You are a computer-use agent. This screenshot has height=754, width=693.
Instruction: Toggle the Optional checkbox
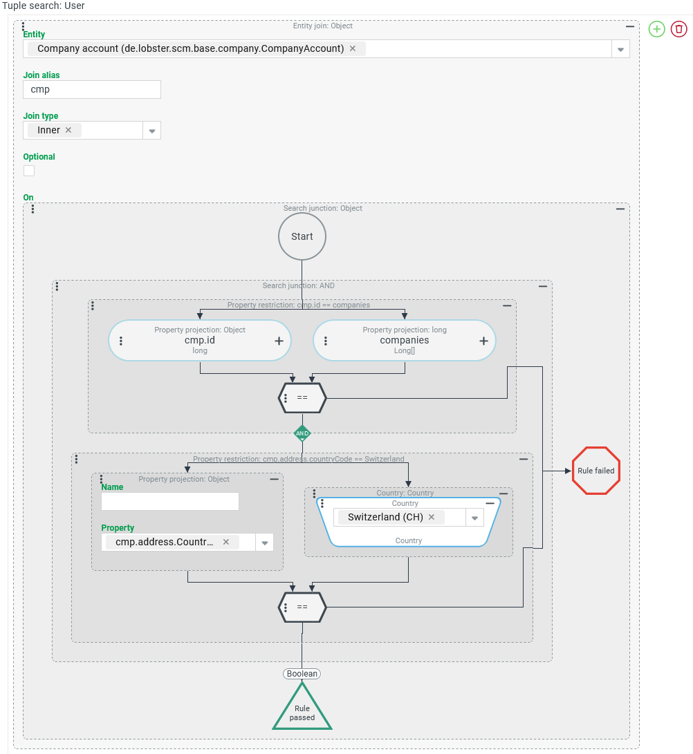coord(29,171)
